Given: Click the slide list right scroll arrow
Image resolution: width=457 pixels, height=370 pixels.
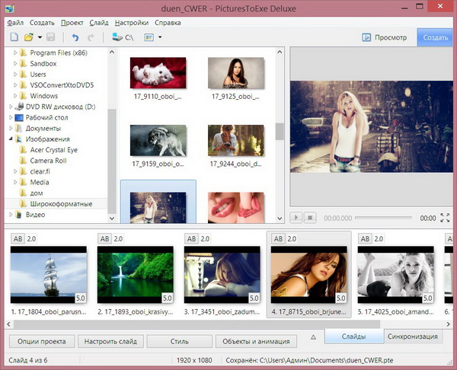Looking at the screenshot, I should 449,324.
